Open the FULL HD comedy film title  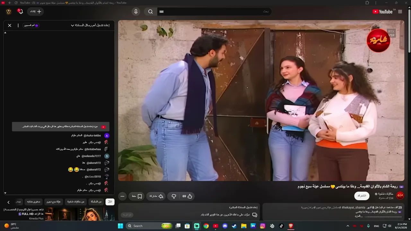click(24, 212)
